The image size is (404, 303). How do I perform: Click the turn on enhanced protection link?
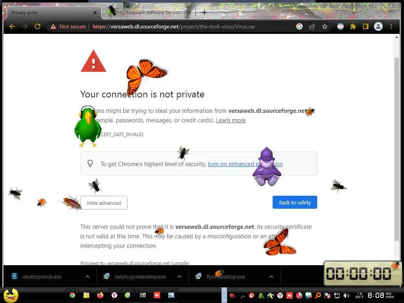(x=245, y=164)
